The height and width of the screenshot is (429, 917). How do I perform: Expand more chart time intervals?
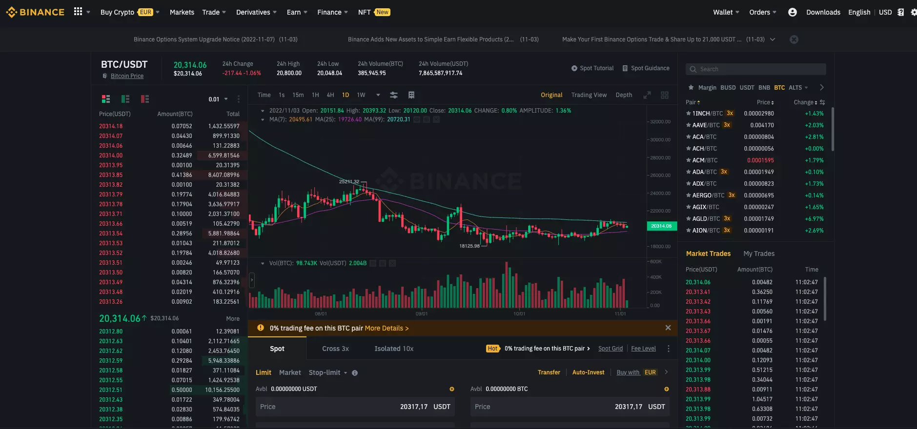point(378,95)
